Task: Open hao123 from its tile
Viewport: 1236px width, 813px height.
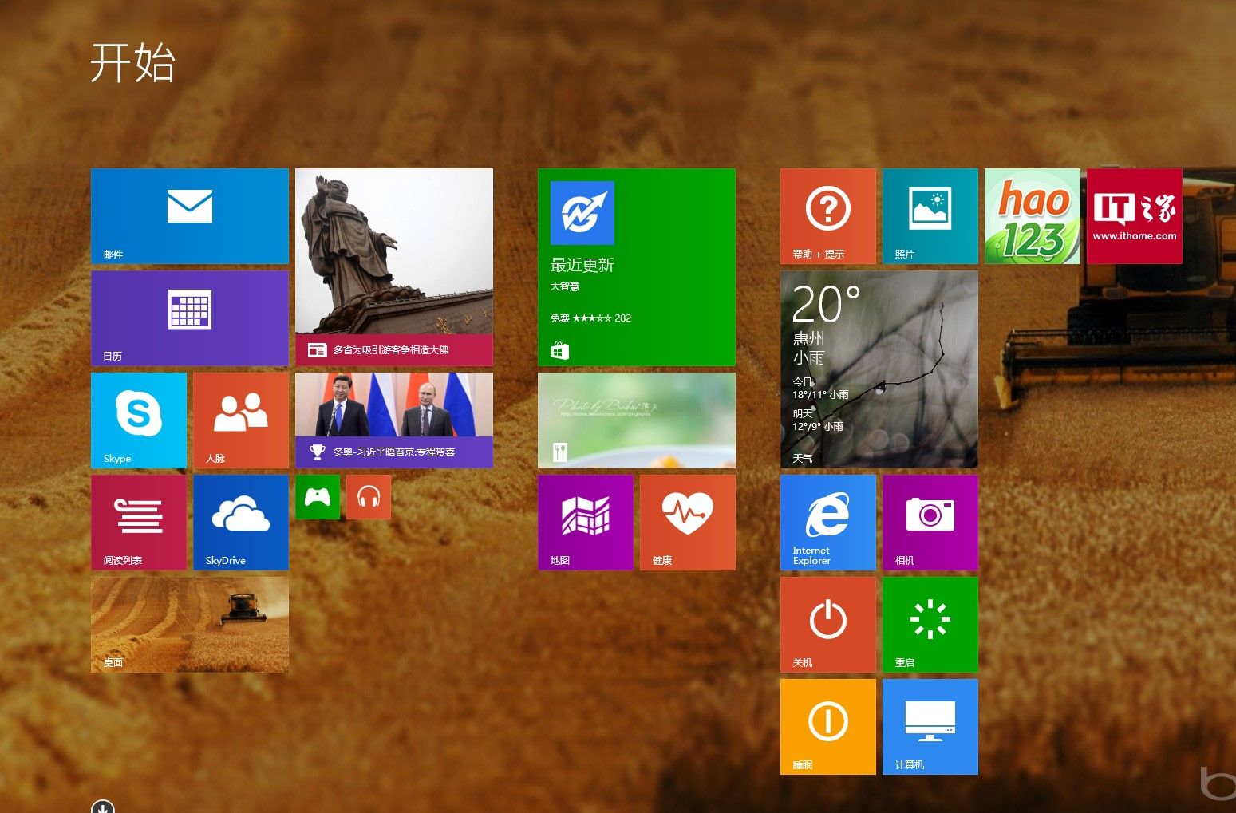Action: 1032,215
